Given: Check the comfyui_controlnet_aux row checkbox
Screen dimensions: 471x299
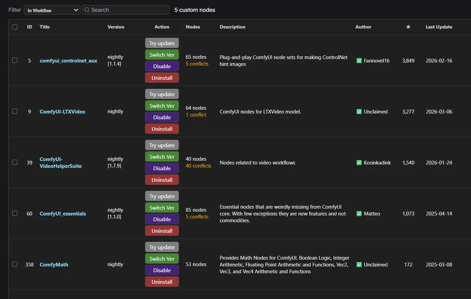Looking at the screenshot, I should [15, 61].
